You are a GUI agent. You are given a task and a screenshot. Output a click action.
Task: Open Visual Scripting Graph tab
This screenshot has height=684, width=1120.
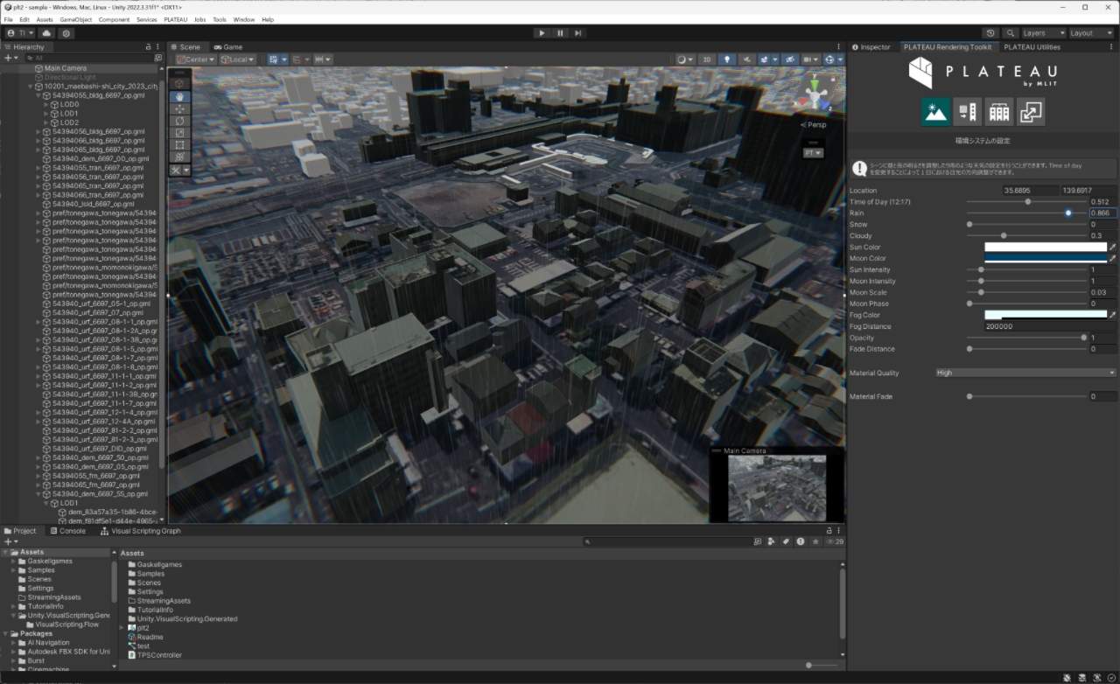(141, 531)
